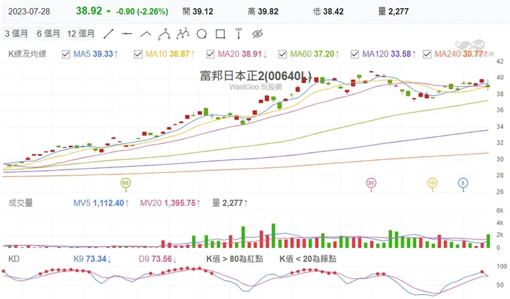Image resolution: width=510 pixels, height=299 pixels.
Task: Click the yellow 10 MA marker
Action: [x=432, y=183]
